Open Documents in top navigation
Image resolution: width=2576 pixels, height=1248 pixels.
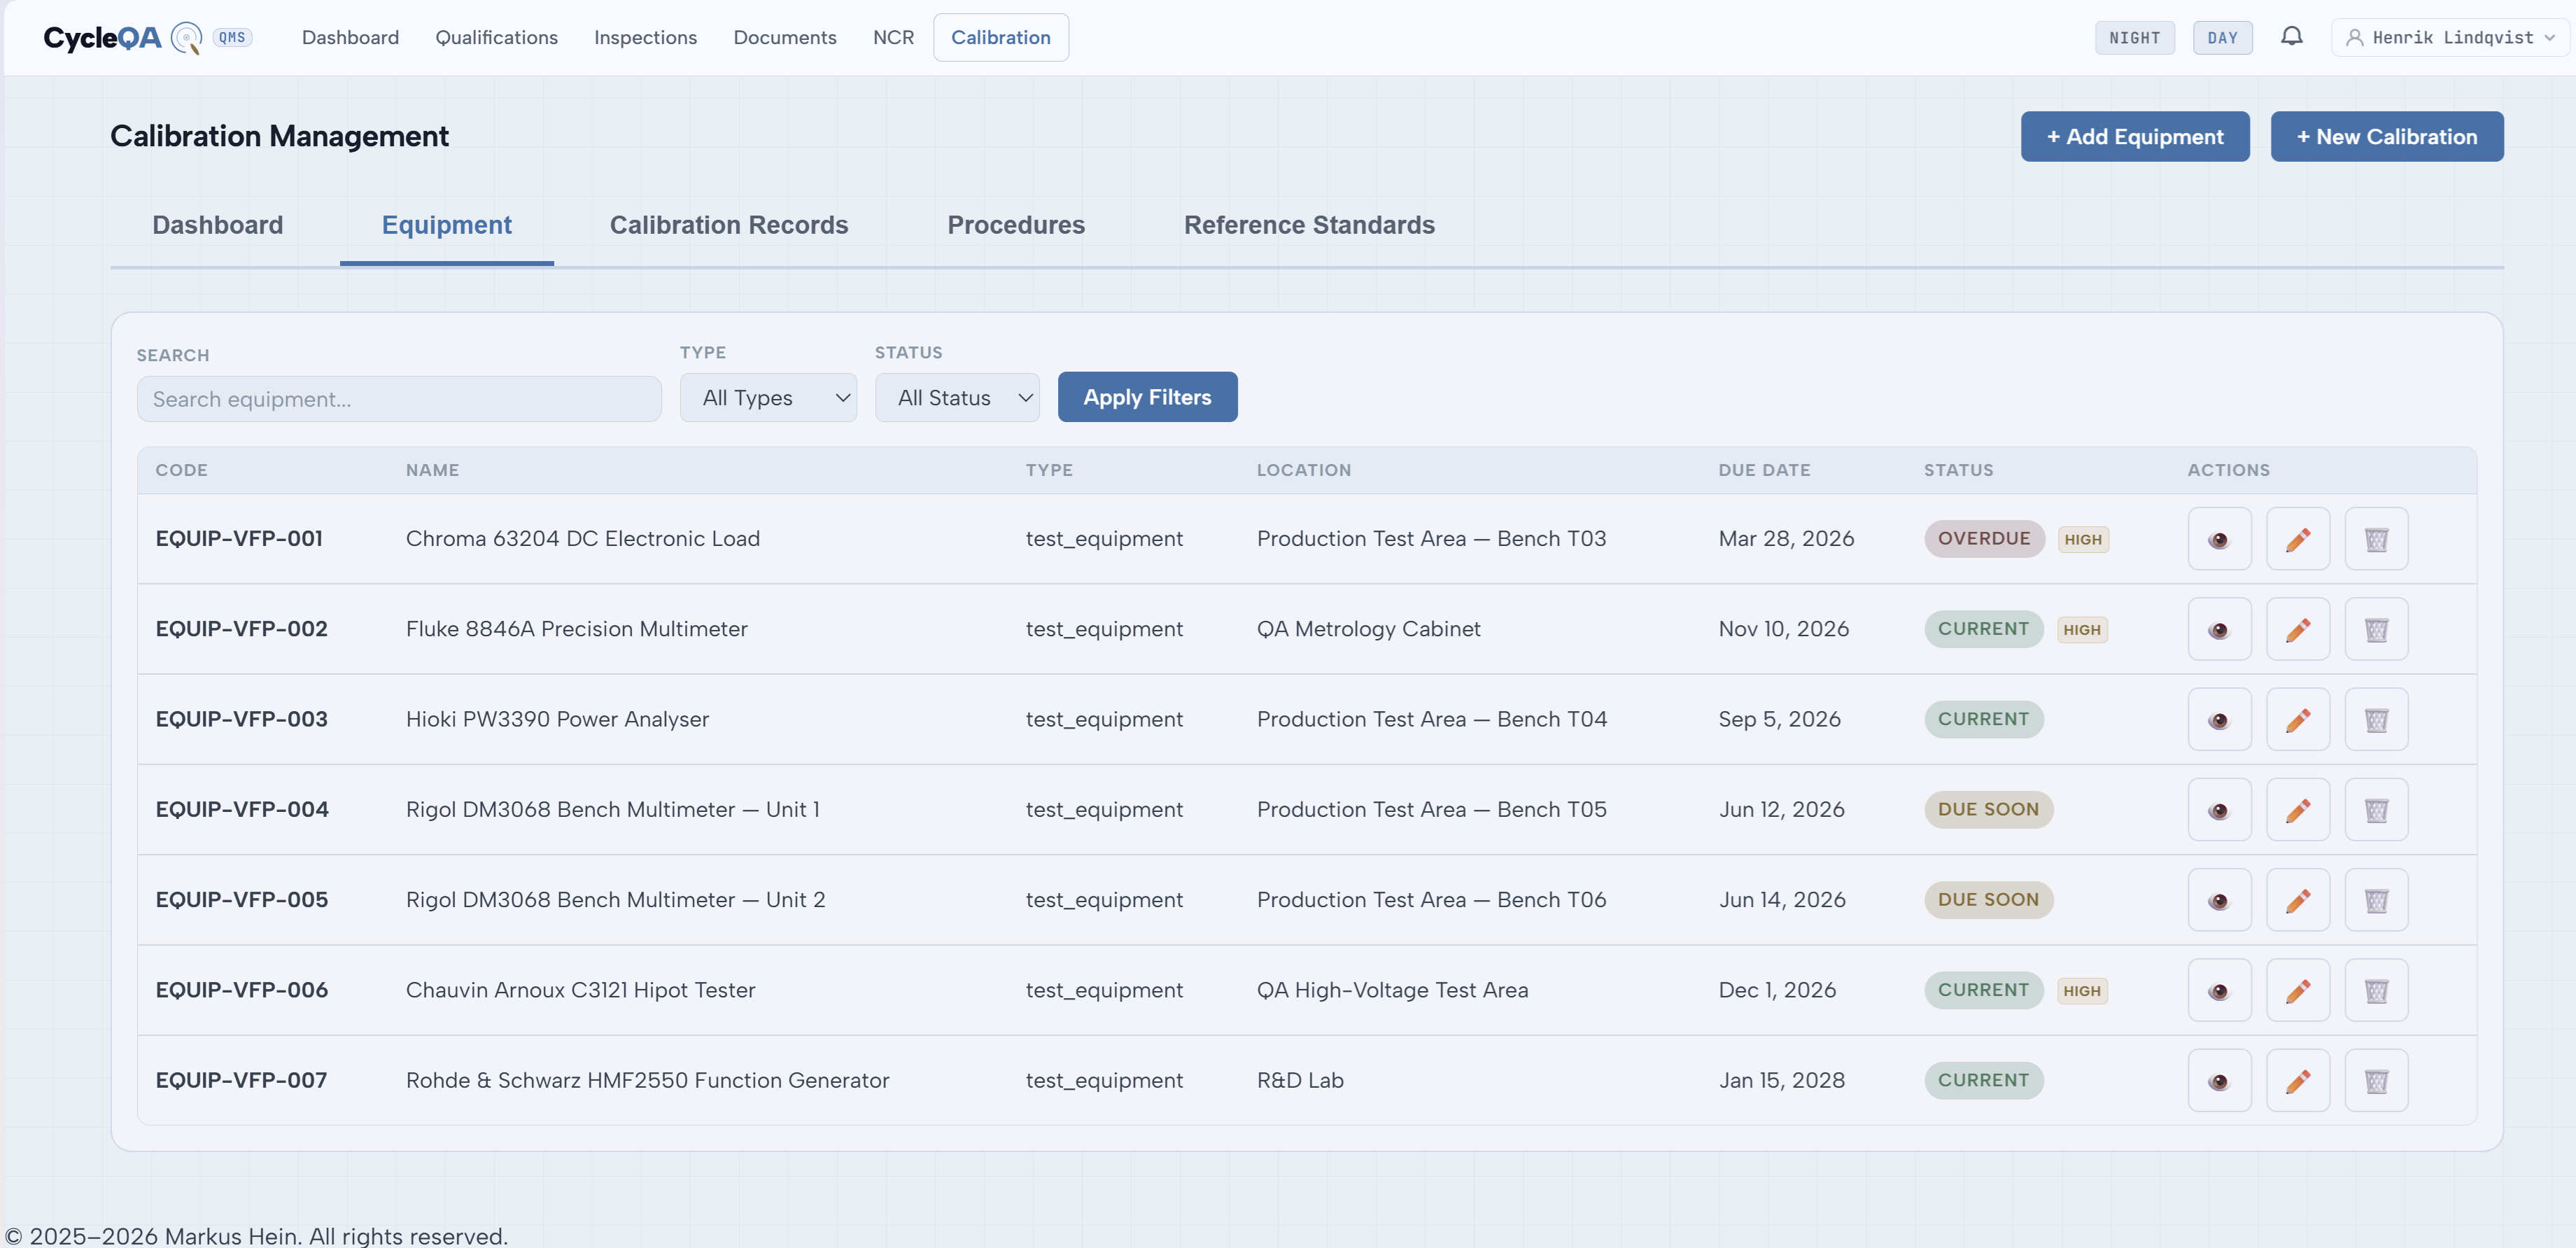[785, 38]
